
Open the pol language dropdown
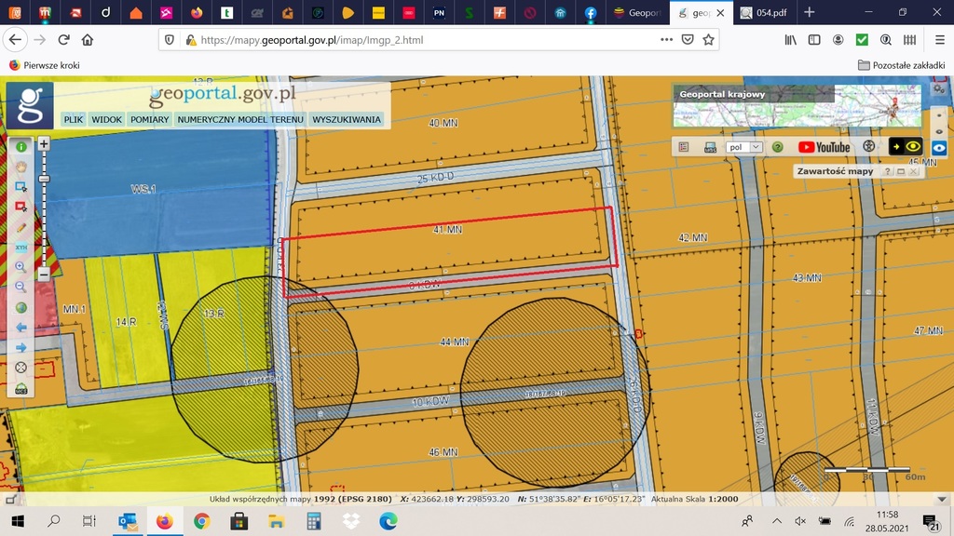tap(743, 147)
